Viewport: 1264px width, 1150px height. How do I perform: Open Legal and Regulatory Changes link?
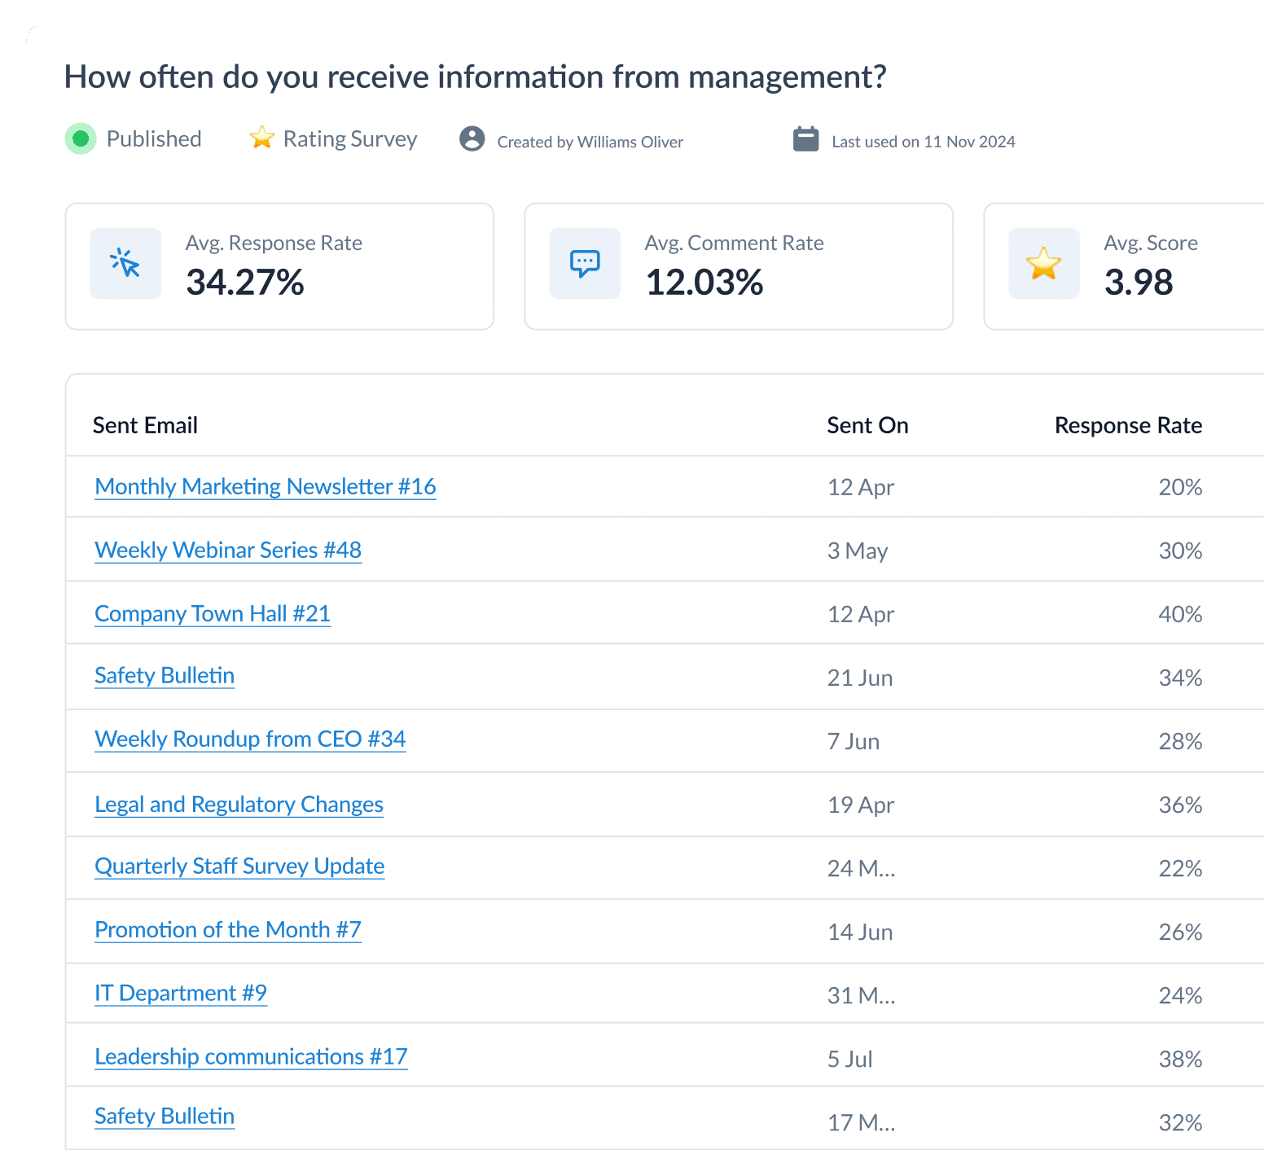coord(239,804)
